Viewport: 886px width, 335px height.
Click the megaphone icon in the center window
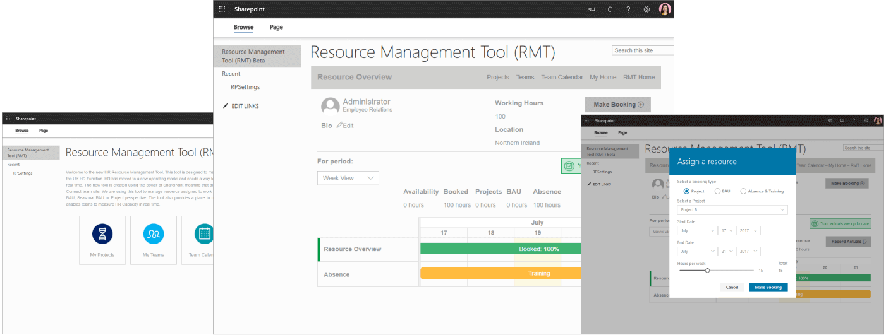[x=592, y=9]
